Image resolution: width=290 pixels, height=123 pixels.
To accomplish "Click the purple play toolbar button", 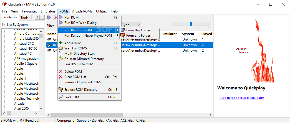I will tap(49, 17).
